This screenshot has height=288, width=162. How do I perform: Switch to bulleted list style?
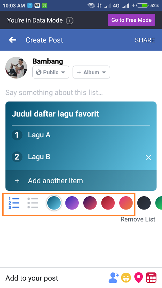33,203
